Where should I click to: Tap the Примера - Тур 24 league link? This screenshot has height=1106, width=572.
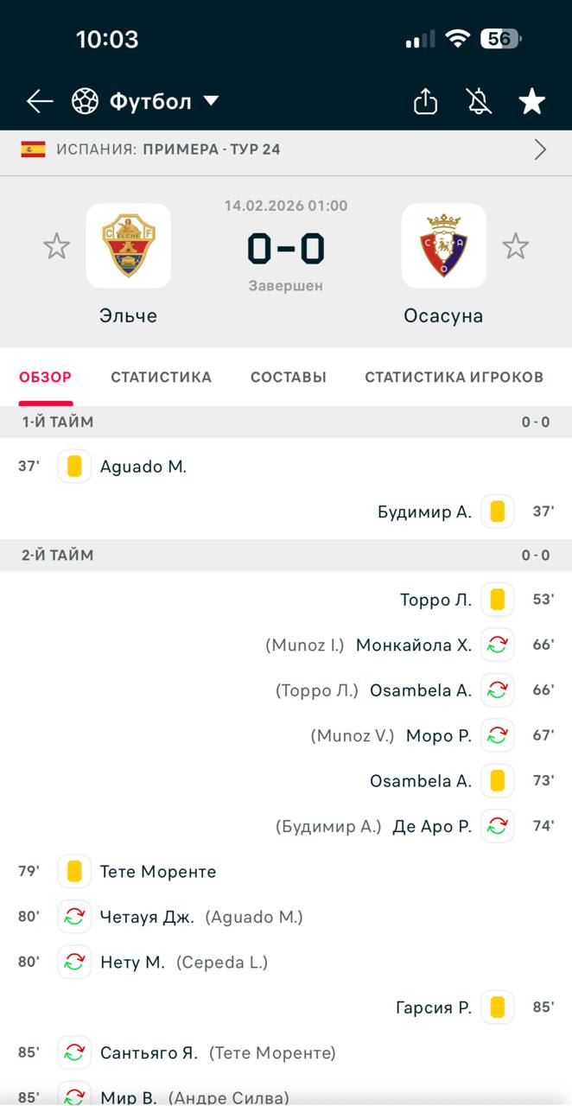(x=212, y=149)
